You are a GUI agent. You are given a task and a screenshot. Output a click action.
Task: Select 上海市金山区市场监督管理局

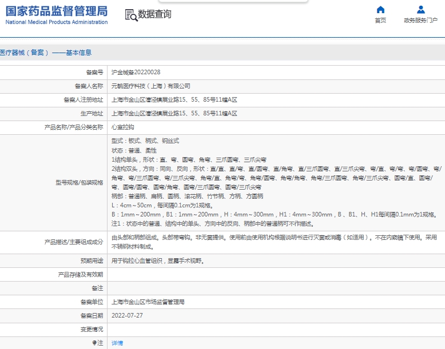pos(148,302)
